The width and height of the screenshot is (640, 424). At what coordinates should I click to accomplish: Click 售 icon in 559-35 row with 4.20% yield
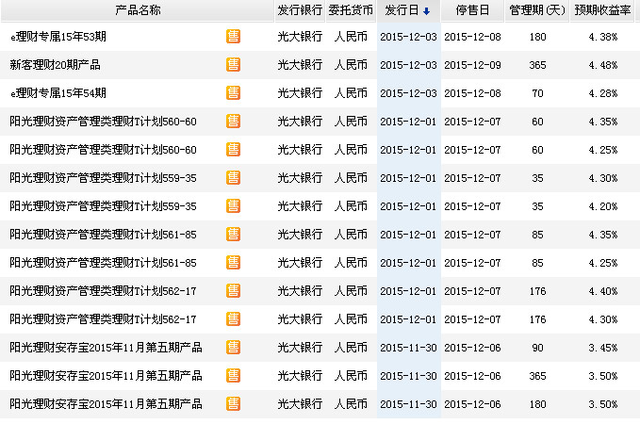point(233,206)
